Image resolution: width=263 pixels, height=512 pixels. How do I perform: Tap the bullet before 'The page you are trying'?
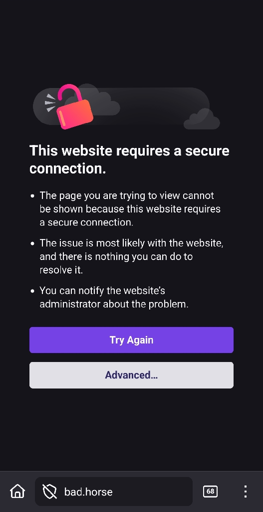coord(32,196)
